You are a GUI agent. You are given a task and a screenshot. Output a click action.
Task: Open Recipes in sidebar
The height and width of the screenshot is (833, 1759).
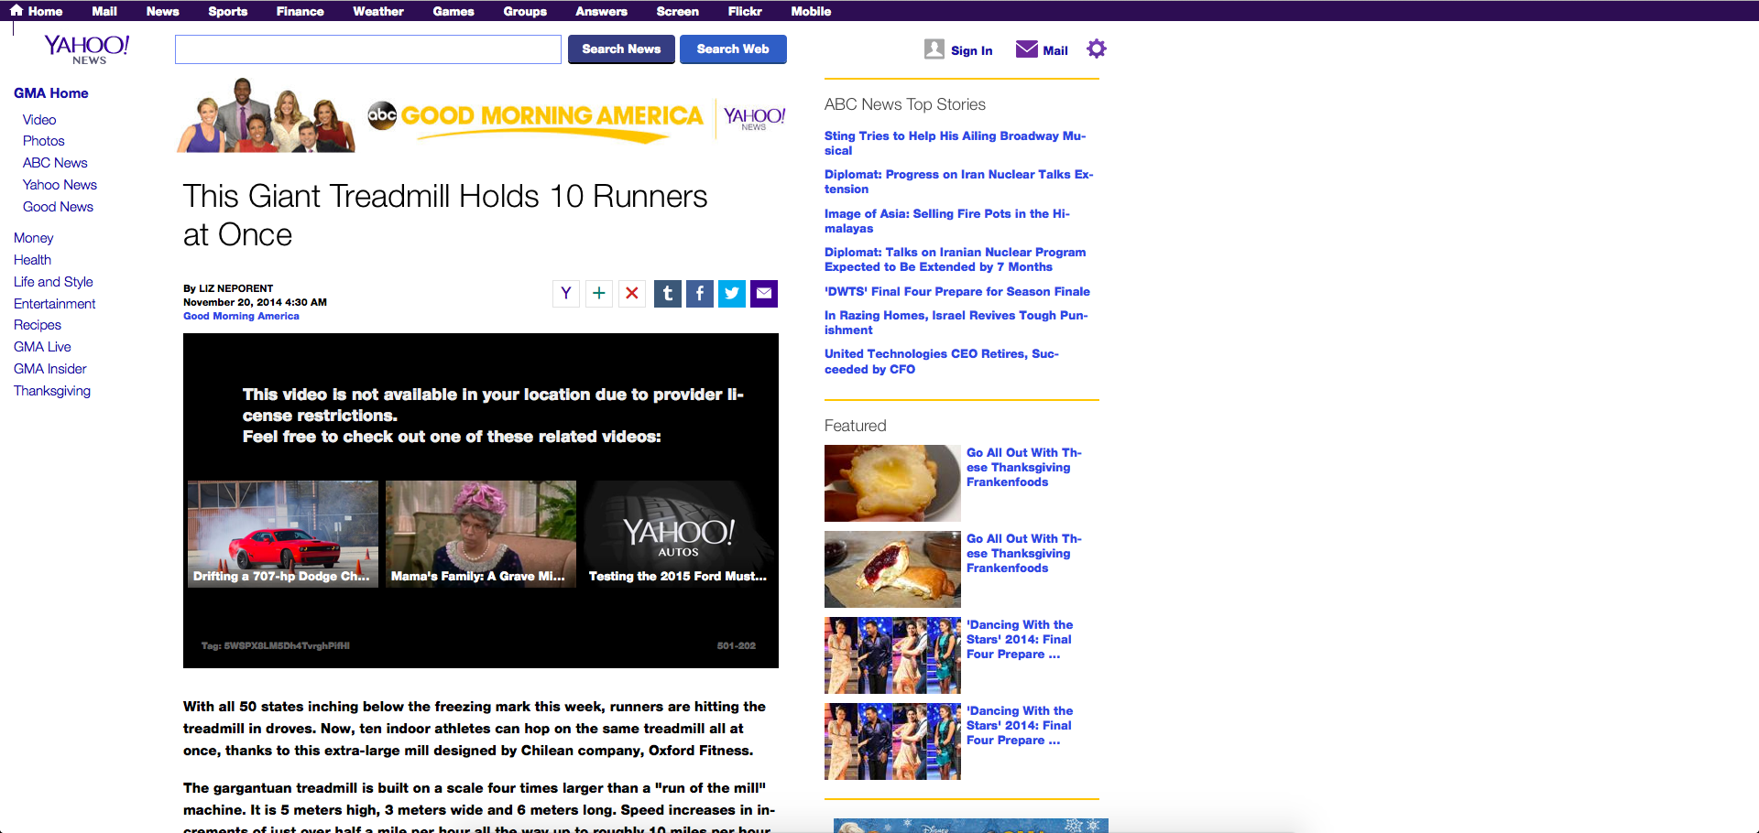click(x=38, y=325)
